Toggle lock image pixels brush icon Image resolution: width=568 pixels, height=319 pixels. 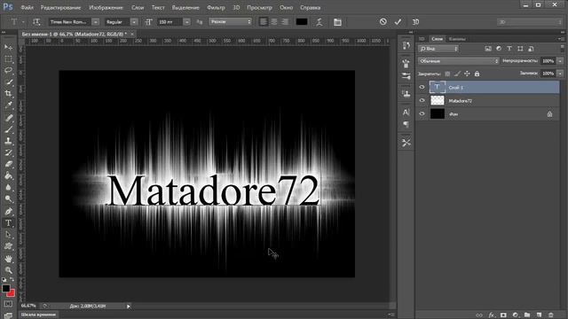tap(457, 74)
